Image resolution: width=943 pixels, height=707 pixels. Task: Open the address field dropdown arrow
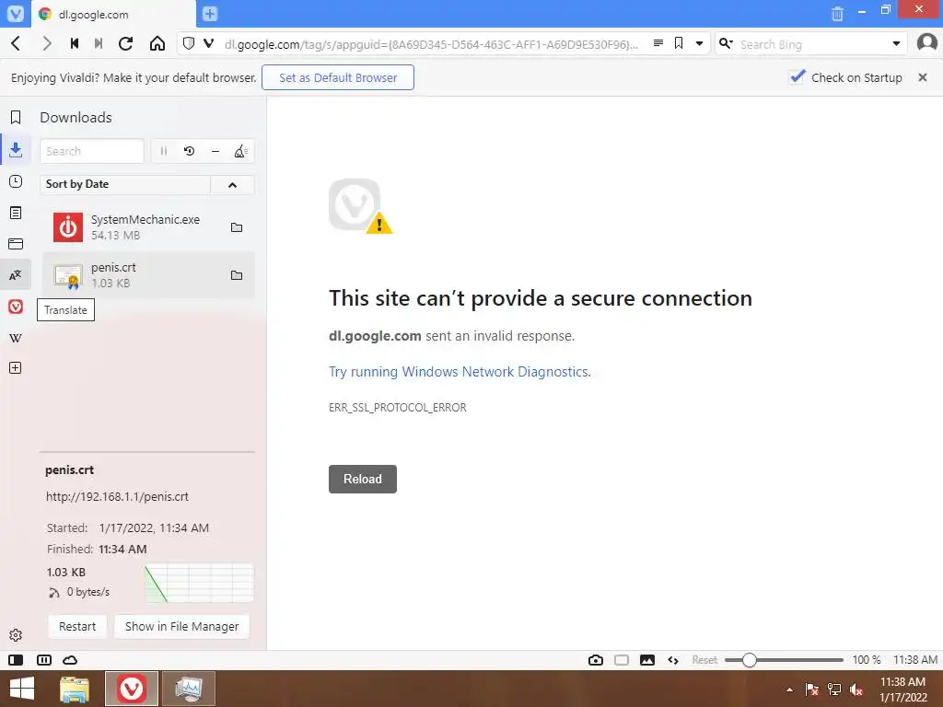point(699,44)
